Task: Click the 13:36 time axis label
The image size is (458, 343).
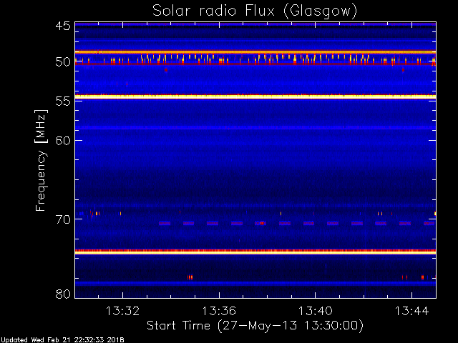Action: (219, 311)
